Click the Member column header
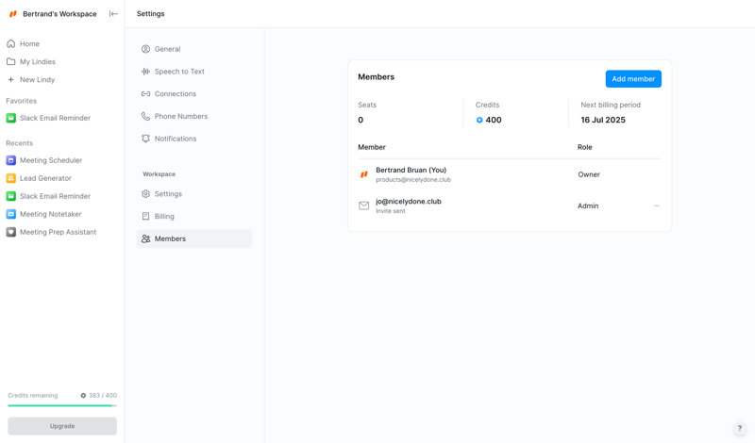This screenshot has height=443, width=755. 372,147
